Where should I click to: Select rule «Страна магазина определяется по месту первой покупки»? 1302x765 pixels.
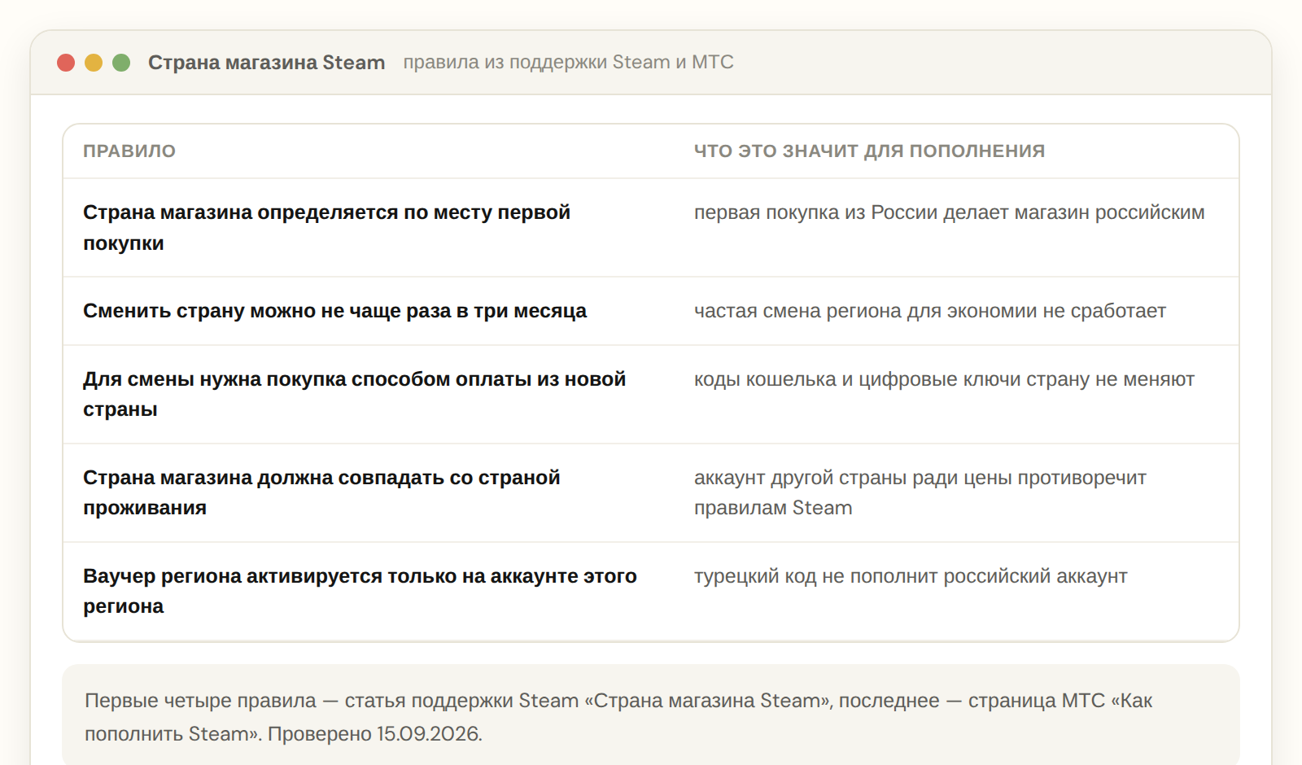point(326,228)
